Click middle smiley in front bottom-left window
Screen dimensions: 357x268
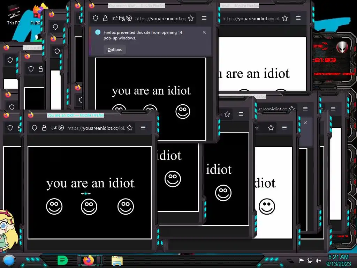tap(89, 207)
